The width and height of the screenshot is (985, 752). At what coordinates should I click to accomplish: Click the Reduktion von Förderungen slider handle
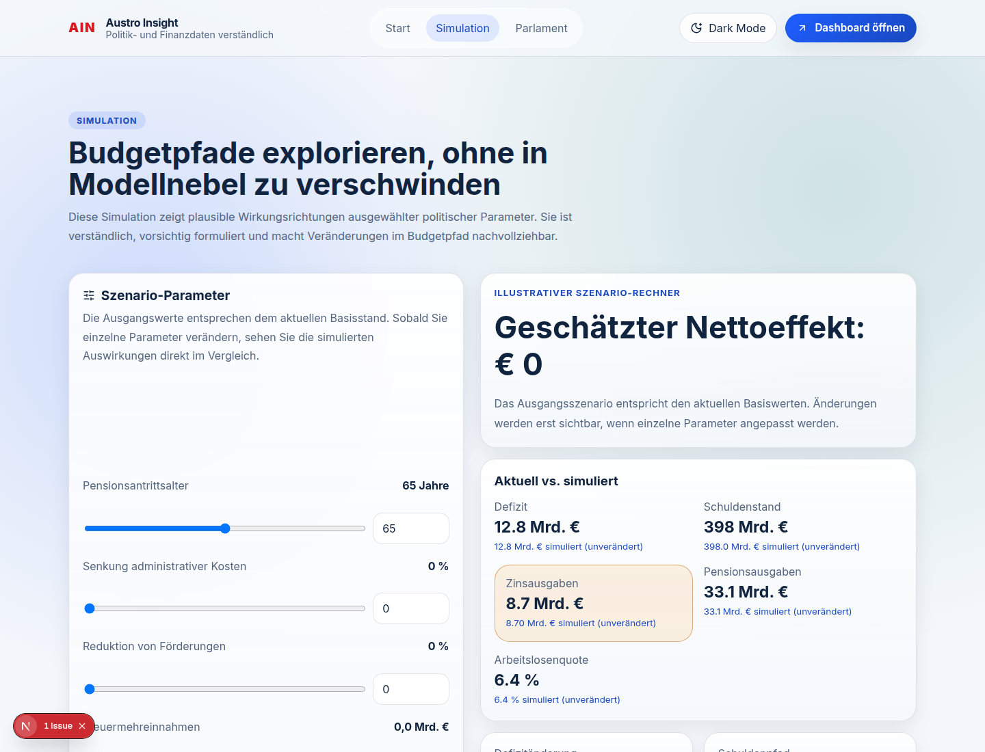pos(90,689)
